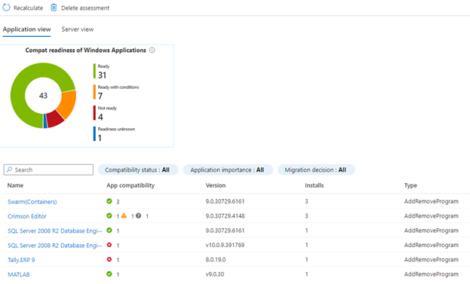
Task: Click version v9.0.30 cell
Action: [214, 274]
